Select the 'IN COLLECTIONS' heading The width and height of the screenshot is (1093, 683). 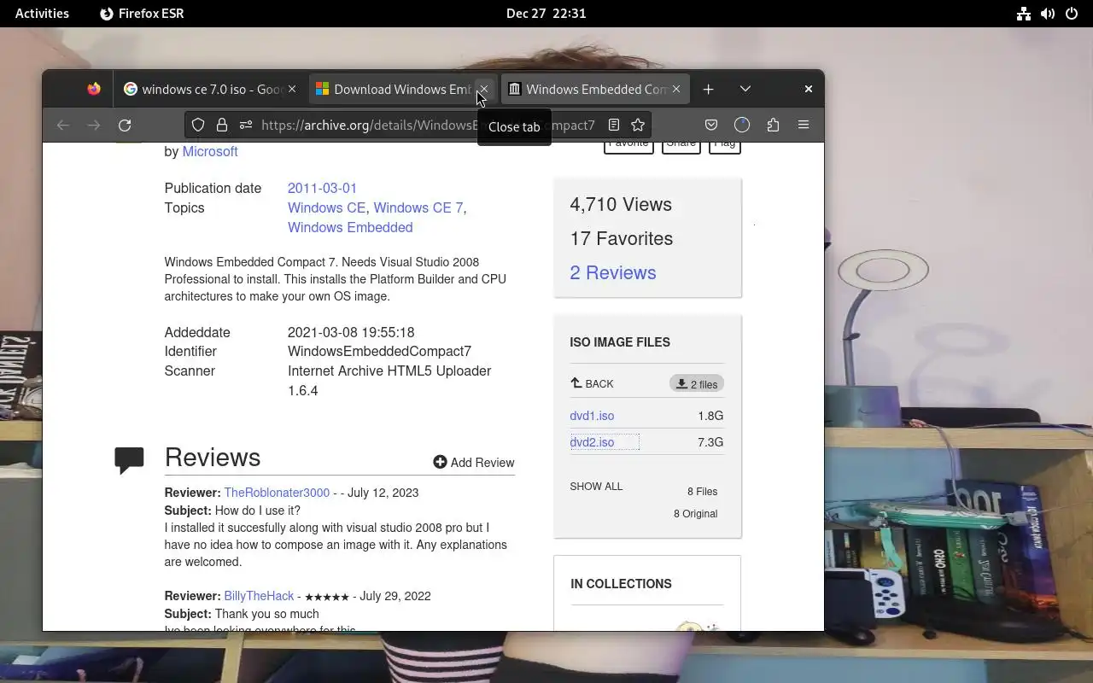click(x=621, y=584)
